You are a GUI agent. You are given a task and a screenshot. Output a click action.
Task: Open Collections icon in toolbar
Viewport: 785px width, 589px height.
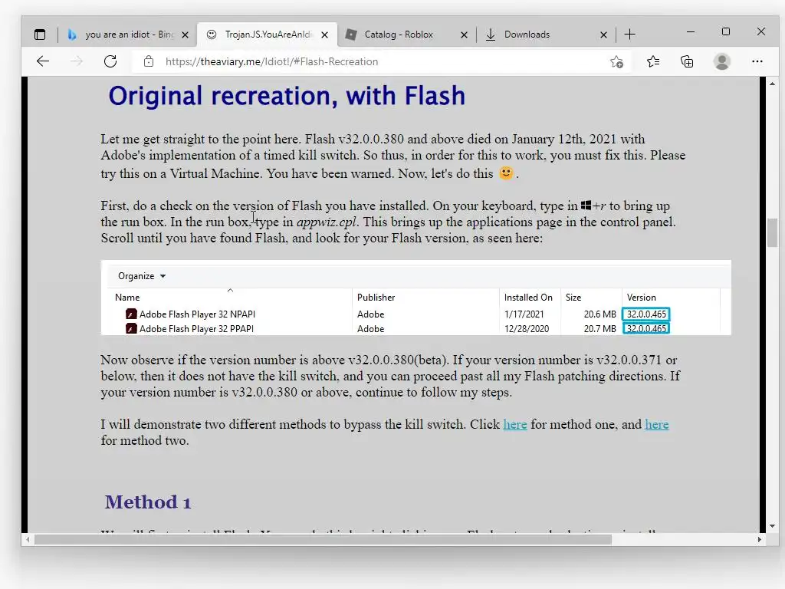pos(687,61)
